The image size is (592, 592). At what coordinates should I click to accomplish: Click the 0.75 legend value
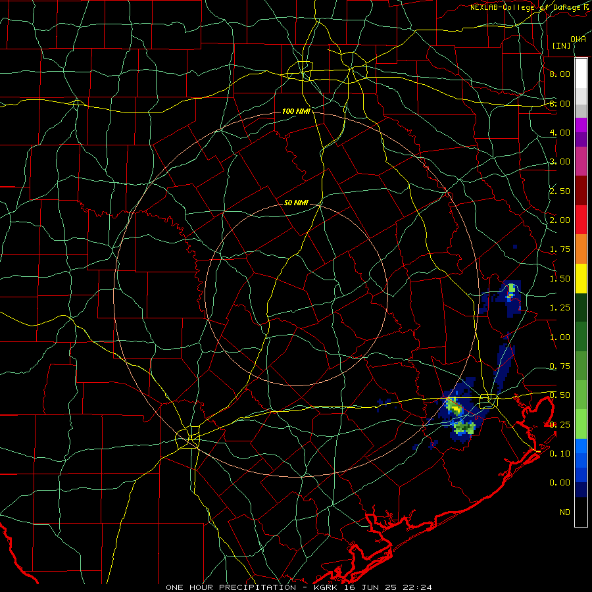(x=560, y=366)
